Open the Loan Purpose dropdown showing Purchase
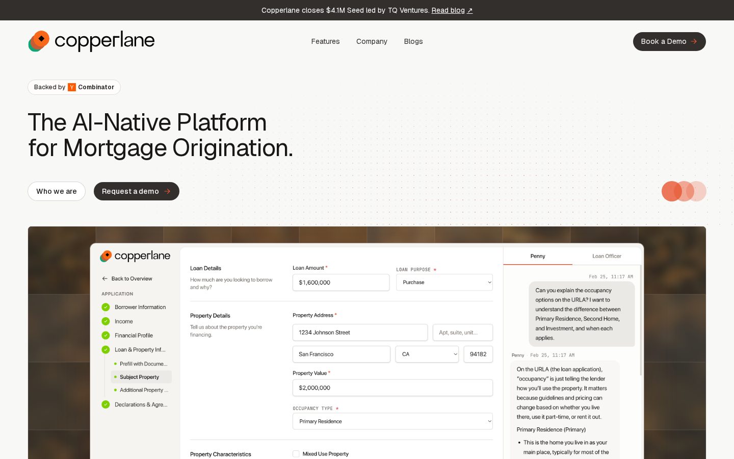The height and width of the screenshot is (459, 734). point(444,283)
